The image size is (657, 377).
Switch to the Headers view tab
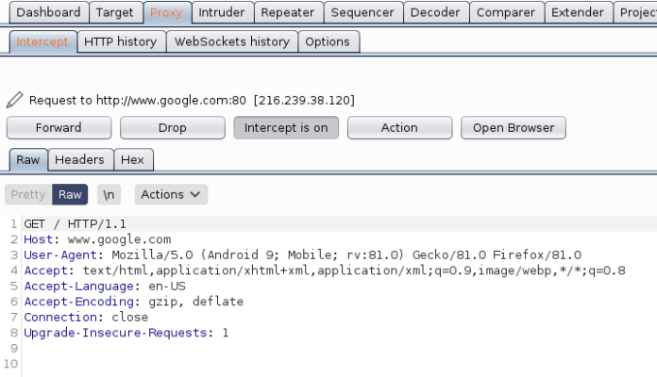pos(79,160)
